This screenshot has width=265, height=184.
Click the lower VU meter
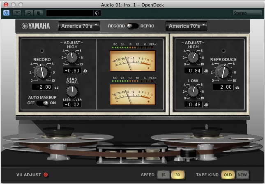(x=133, y=94)
